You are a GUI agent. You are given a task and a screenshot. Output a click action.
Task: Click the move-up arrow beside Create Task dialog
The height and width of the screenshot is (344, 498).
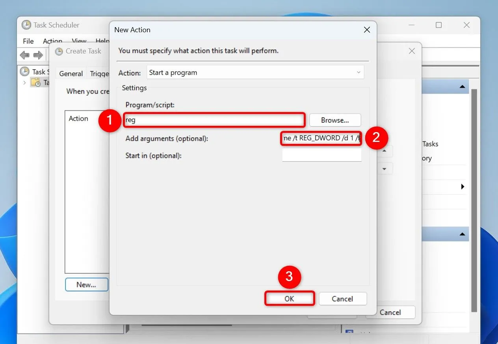pyautogui.click(x=384, y=151)
